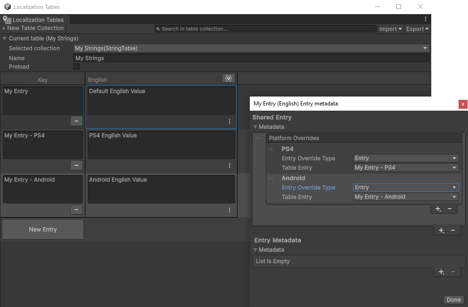The width and height of the screenshot is (468, 307).
Task: Open the Export dropdown
Action: (417, 29)
